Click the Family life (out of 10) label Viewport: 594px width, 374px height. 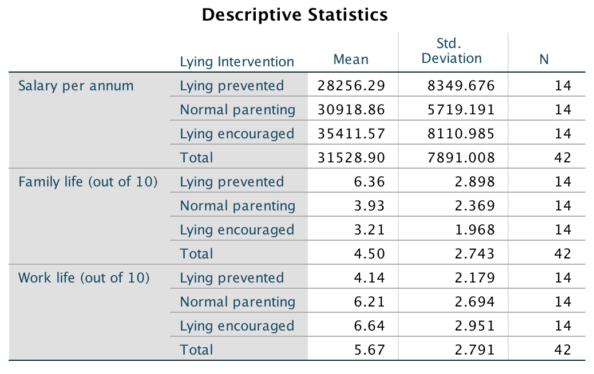[88, 182]
